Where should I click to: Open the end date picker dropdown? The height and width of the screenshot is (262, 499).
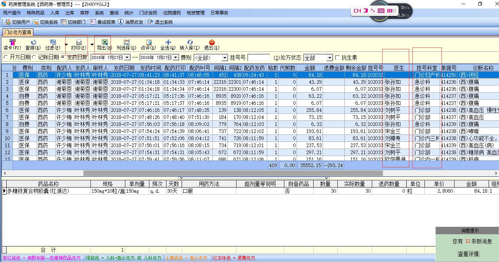176,58
